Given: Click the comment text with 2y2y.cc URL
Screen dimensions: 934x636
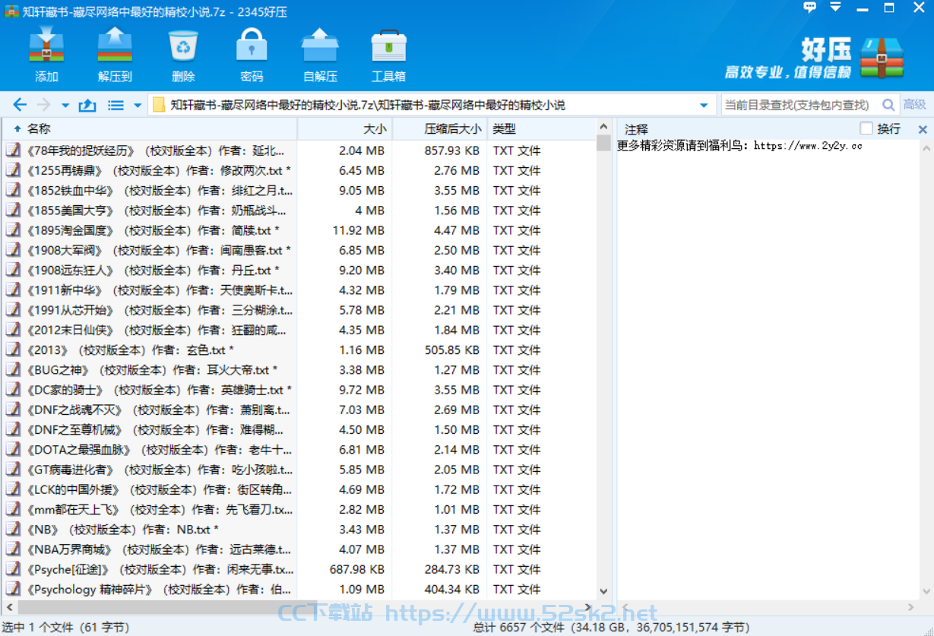Looking at the screenshot, I should (739, 146).
